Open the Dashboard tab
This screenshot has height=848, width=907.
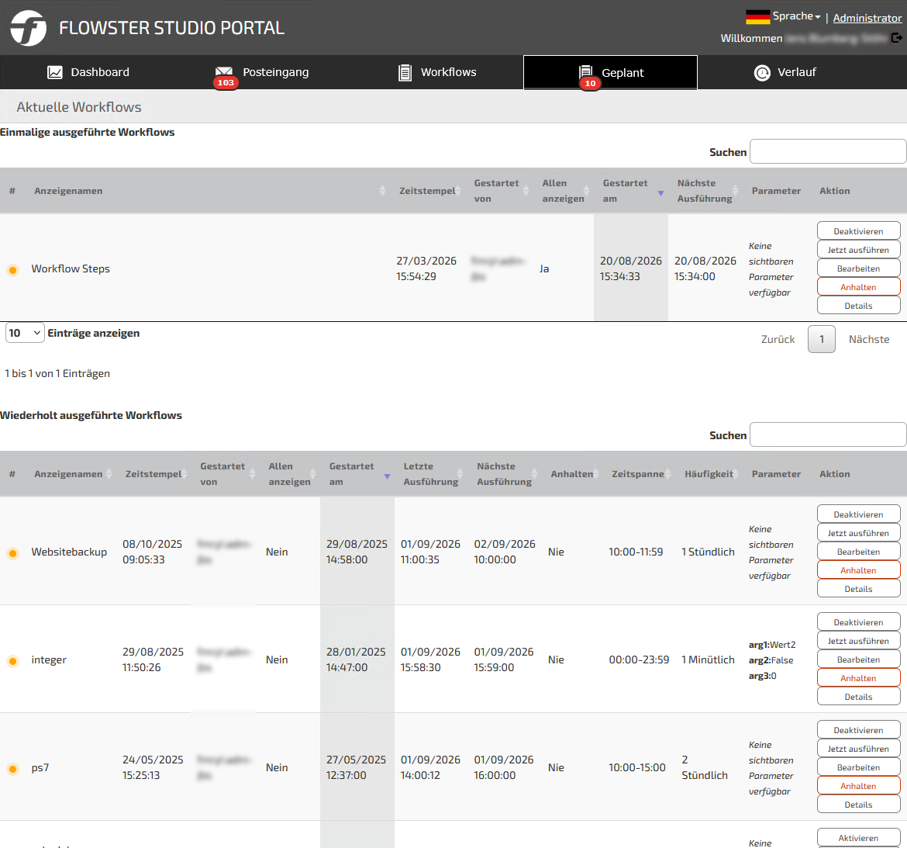point(88,72)
